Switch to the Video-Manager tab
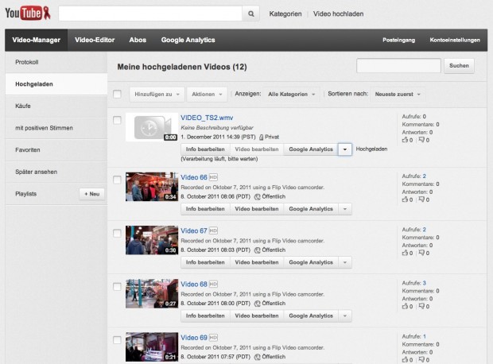 point(36,40)
